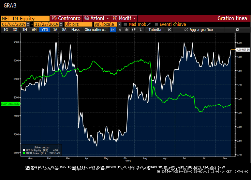Click the Grafico linea title text
Image resolution: width=251 pixels, height=180 pixels.
pos(232,18)
